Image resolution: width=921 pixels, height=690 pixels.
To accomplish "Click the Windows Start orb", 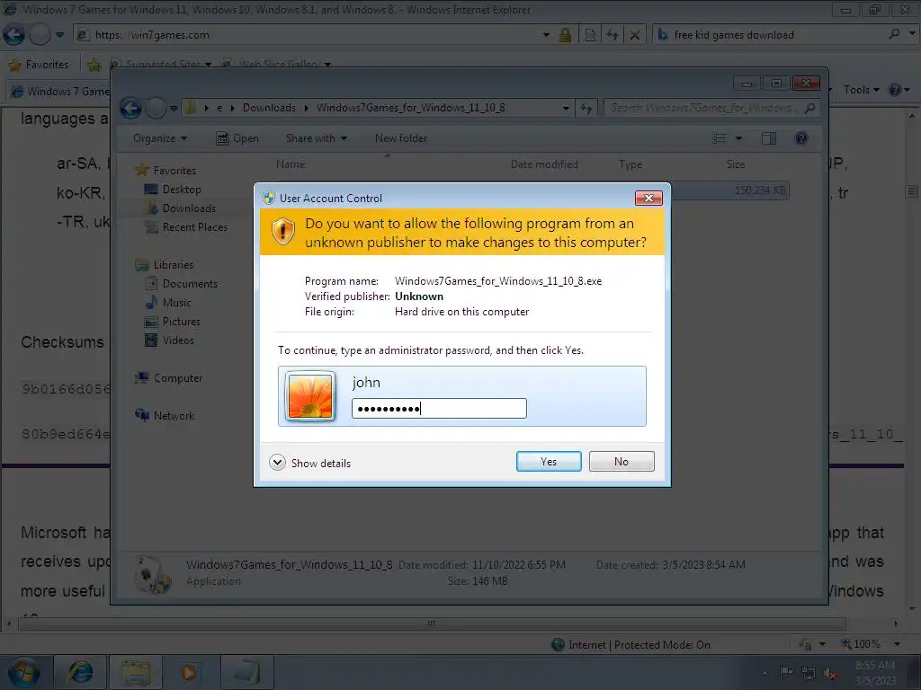I will (x=24, y=673).
